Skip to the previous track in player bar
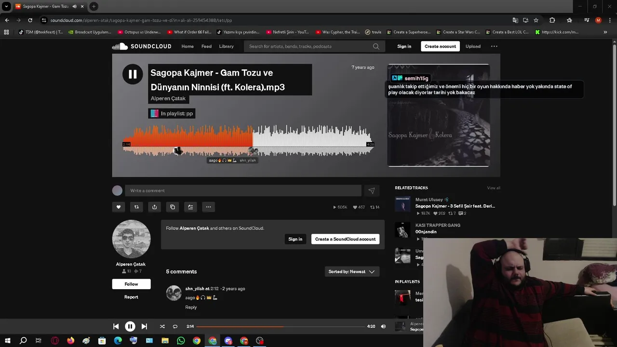Screen dimensions: 617x347 pos(116,326)
